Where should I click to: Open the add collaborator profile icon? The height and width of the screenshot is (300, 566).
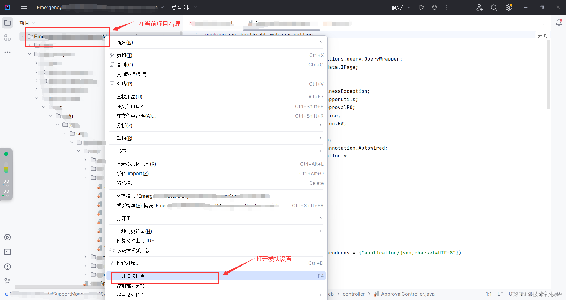tap(480, 8)
